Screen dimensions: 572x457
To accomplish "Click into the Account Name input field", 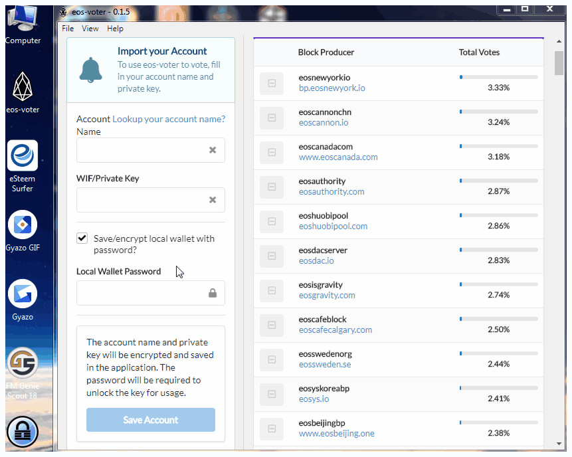I will 151,150.
